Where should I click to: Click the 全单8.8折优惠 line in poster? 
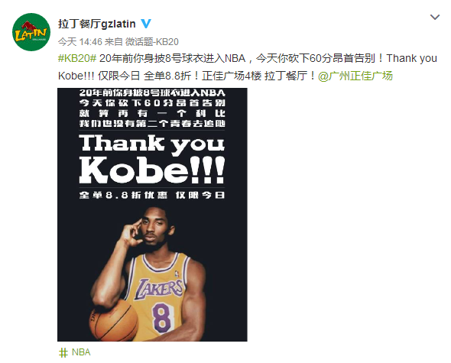[123, 195]
